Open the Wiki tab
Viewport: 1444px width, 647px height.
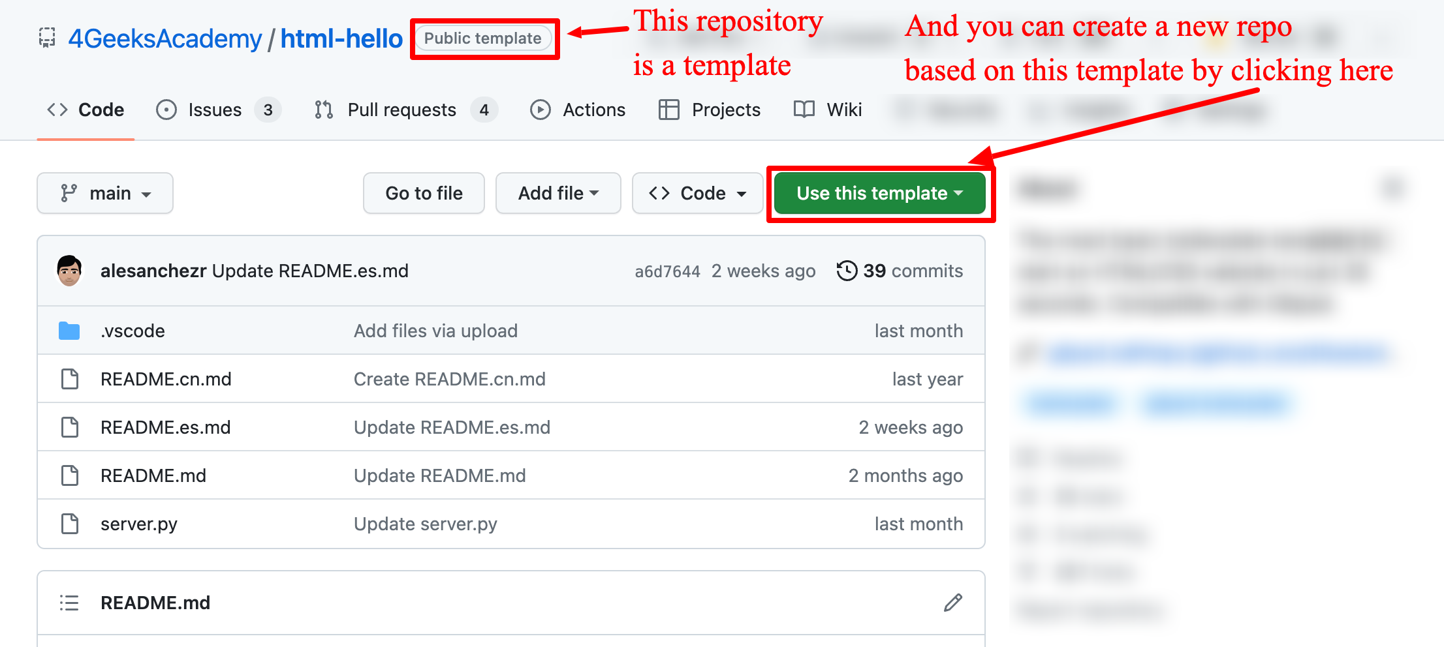[828, 110]
